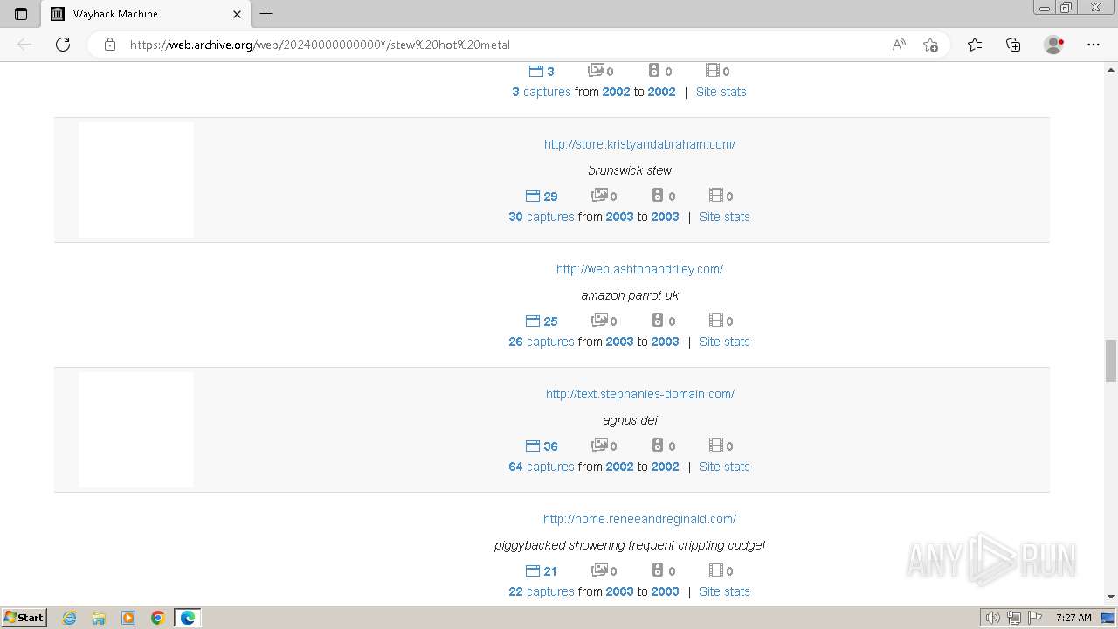This screenshot has height=629, width=1118.
Task: Click webpage icon count 36
Action: pos(542,446)
